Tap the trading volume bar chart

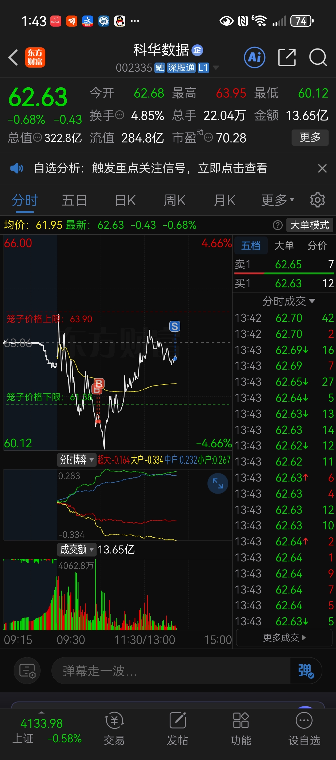click(118, 594)
